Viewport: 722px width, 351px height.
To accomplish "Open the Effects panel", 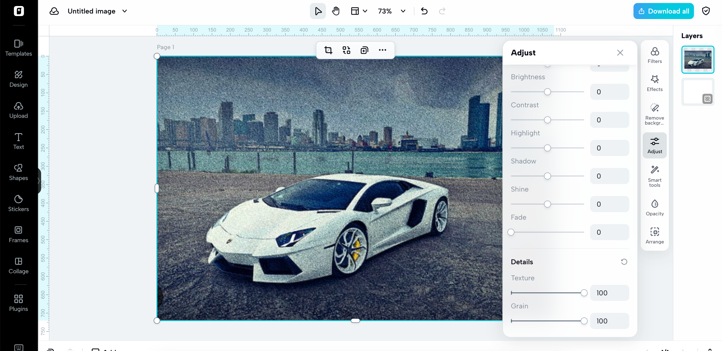I will pos(655,83).
